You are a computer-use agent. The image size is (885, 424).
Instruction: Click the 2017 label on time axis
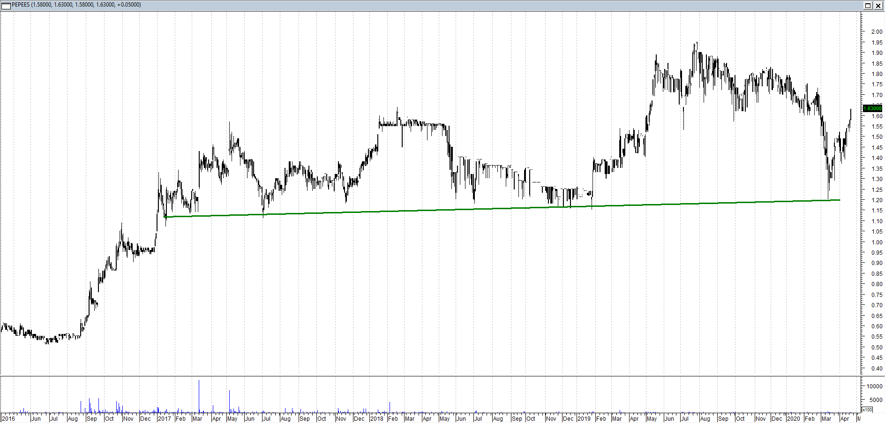point(164,418)
